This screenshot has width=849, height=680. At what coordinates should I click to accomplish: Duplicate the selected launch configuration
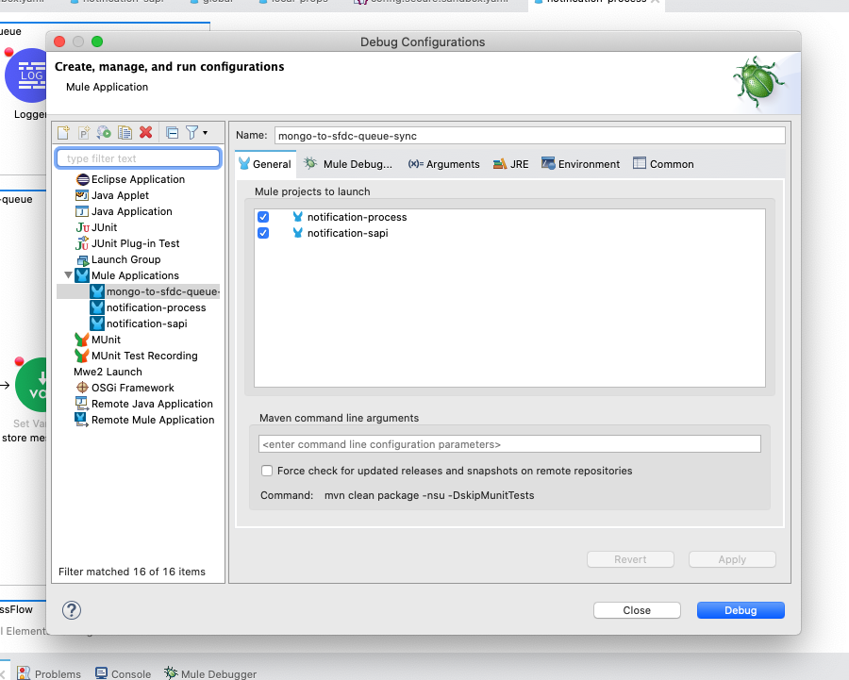(125, 133)
